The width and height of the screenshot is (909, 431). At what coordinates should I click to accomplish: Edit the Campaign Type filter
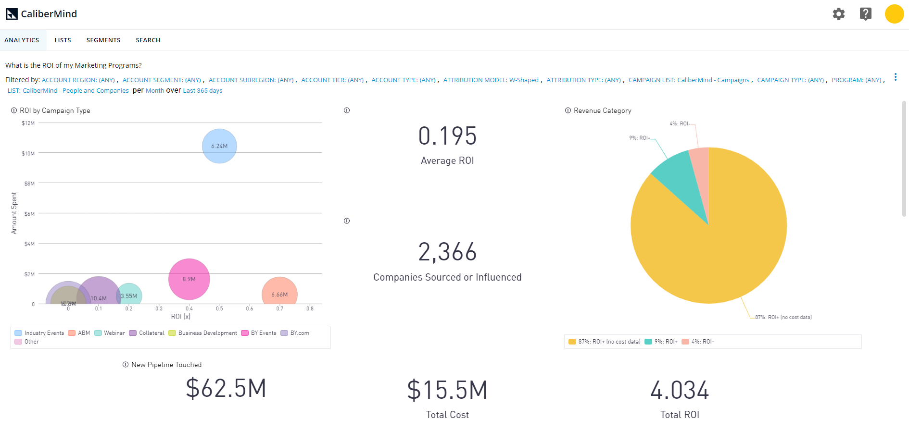point(791,80)
